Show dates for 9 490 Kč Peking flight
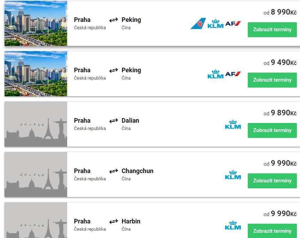 click(272, 80)
